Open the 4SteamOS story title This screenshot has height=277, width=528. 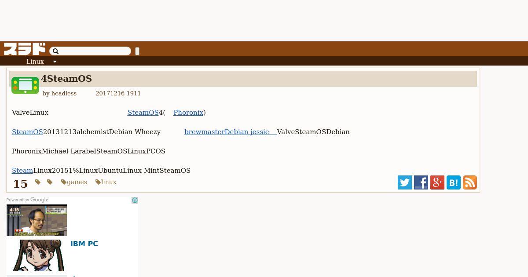pyautogui.click(x=66, y=79)
